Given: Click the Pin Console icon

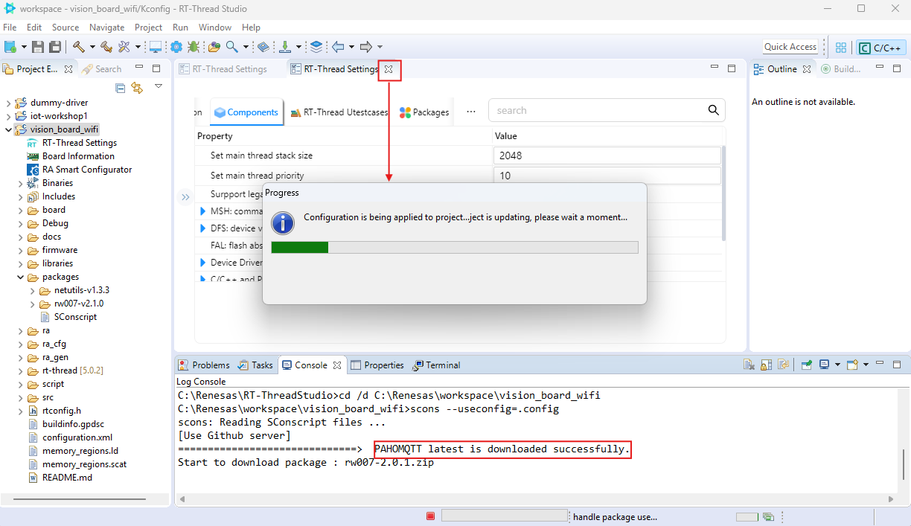Looking at the screenshot, I should click(x=807, y=365).
